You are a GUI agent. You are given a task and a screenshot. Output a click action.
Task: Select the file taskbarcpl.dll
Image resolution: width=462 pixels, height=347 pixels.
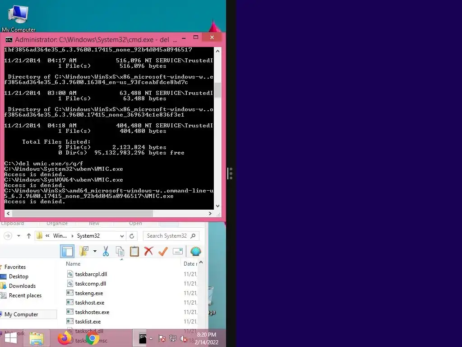91,274
